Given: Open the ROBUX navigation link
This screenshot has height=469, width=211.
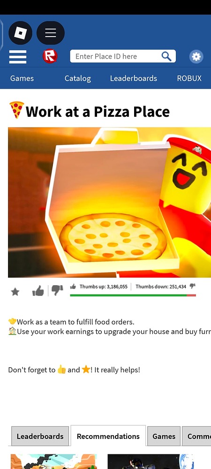Looking at the screenshot, I should click(x=189, y=78).
